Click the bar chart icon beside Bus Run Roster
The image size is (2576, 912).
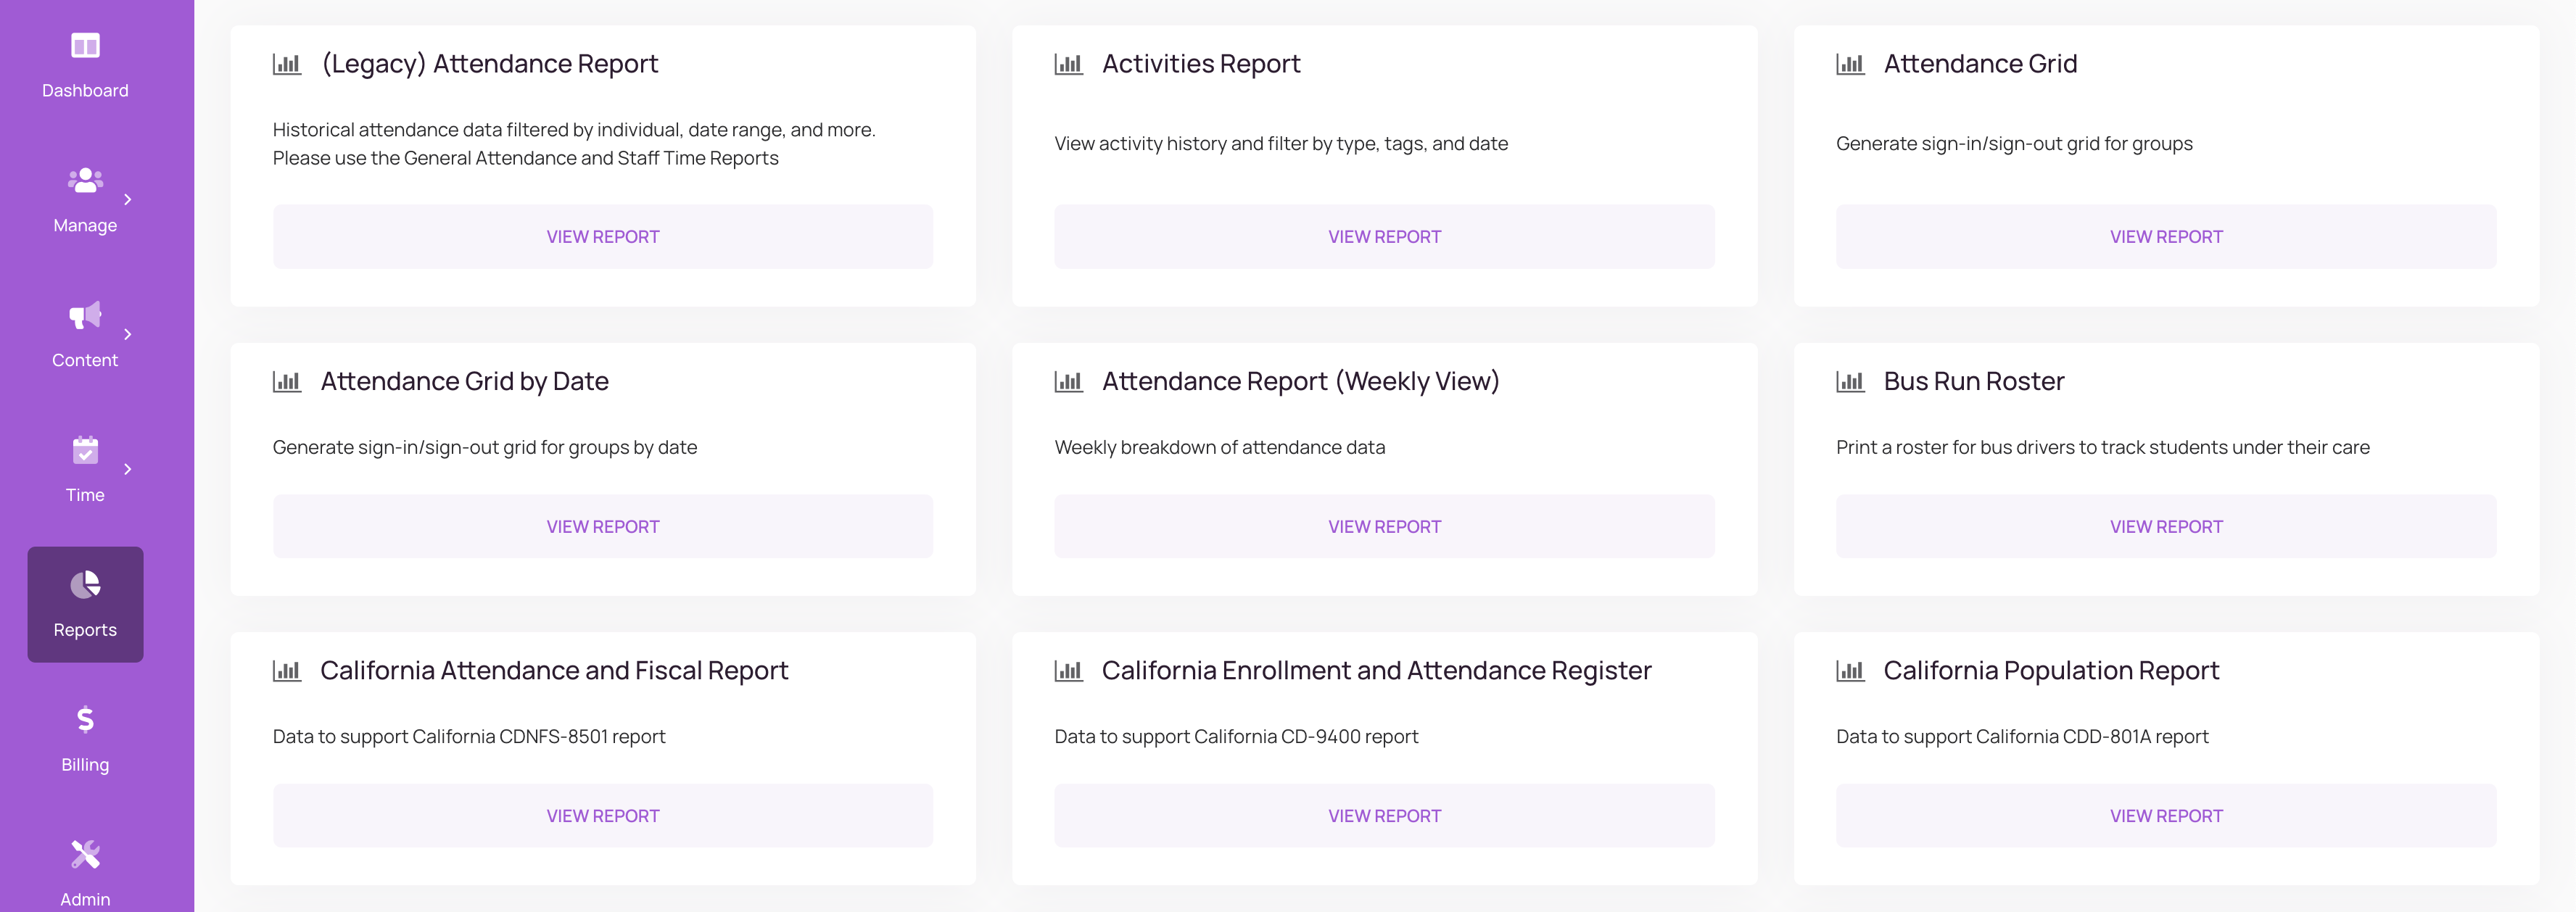1851,381
